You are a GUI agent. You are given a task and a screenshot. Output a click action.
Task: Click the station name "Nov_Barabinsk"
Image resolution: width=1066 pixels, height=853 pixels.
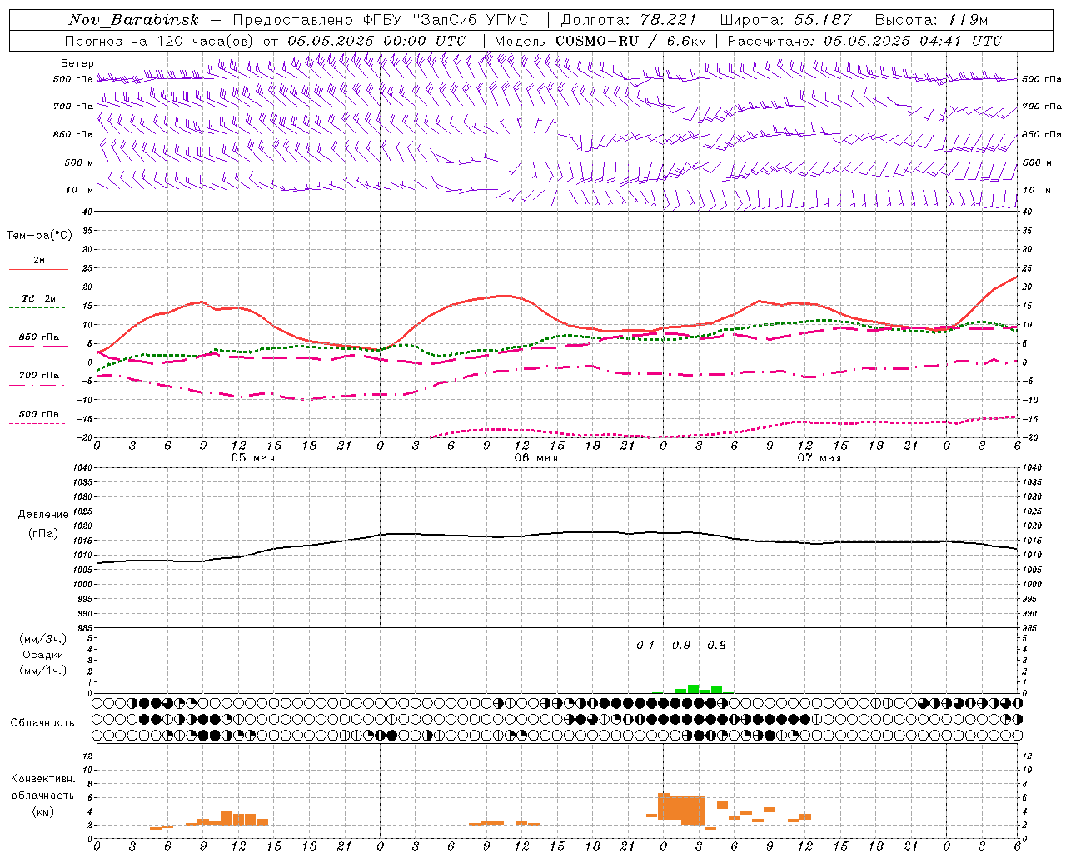[134, 20]
